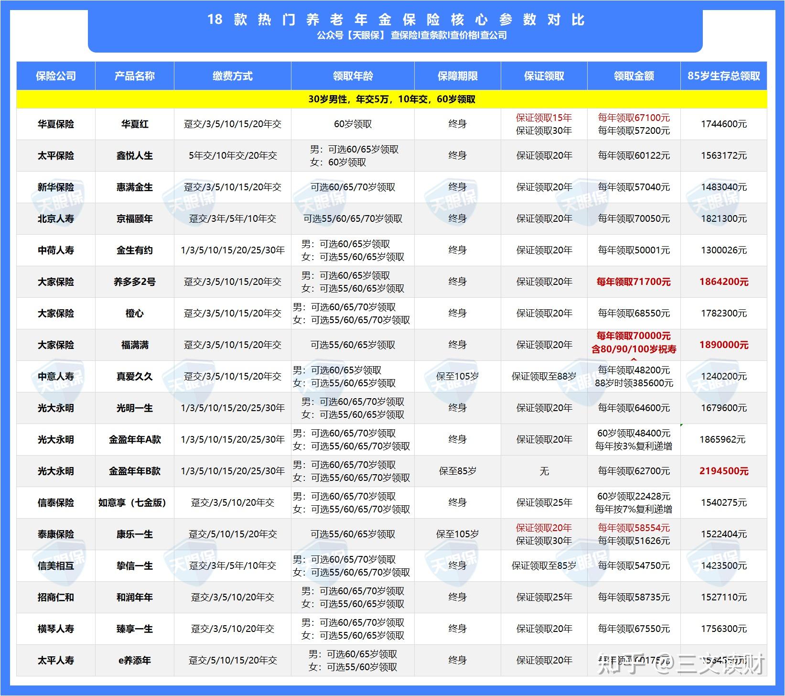Select product name 光明一生
The width and height of the screenshot is (785, 696).
(x=135, y=408)
